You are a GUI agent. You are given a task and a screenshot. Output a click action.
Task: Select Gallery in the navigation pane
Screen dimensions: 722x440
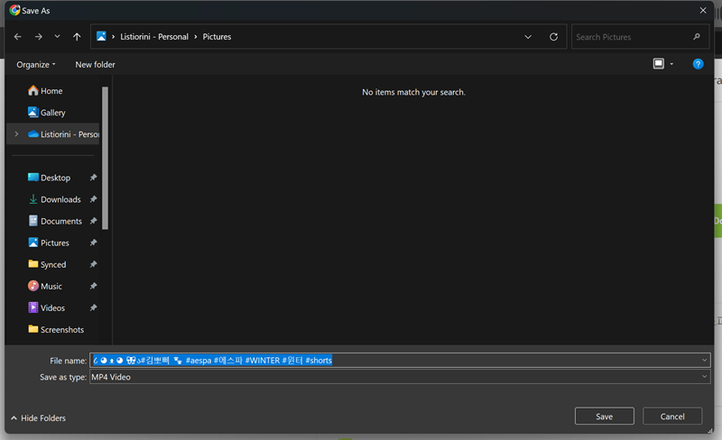click(52, 113)
